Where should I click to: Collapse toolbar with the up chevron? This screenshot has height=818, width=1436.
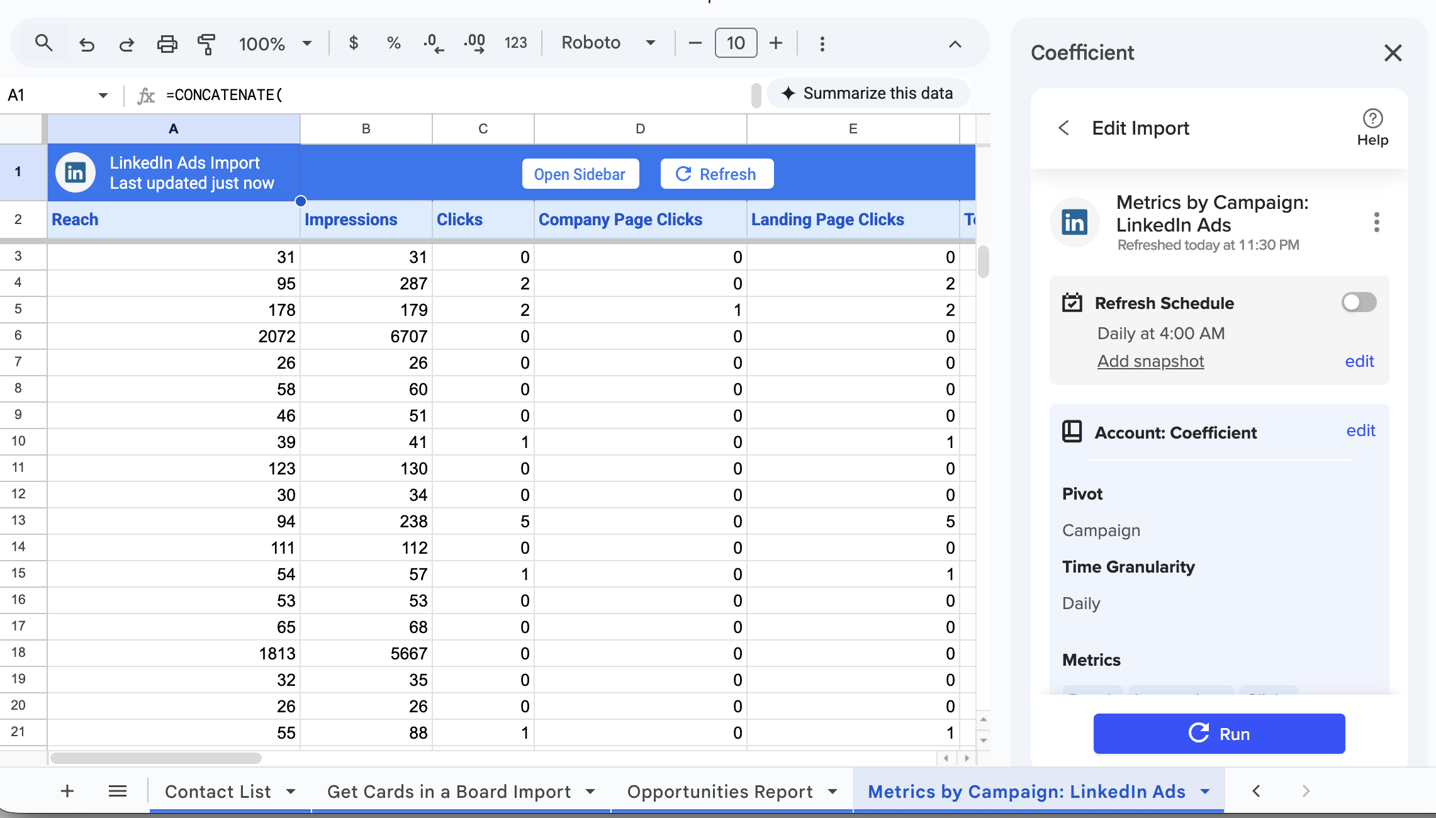click(955, 43)
